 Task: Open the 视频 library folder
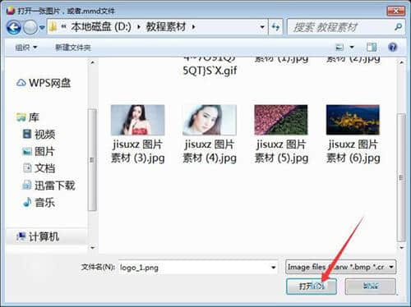click(39, 134)
